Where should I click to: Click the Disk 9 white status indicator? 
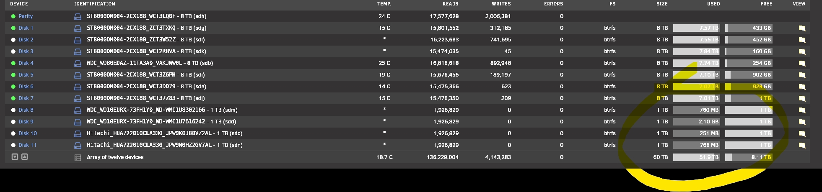[x=13, y=122]
